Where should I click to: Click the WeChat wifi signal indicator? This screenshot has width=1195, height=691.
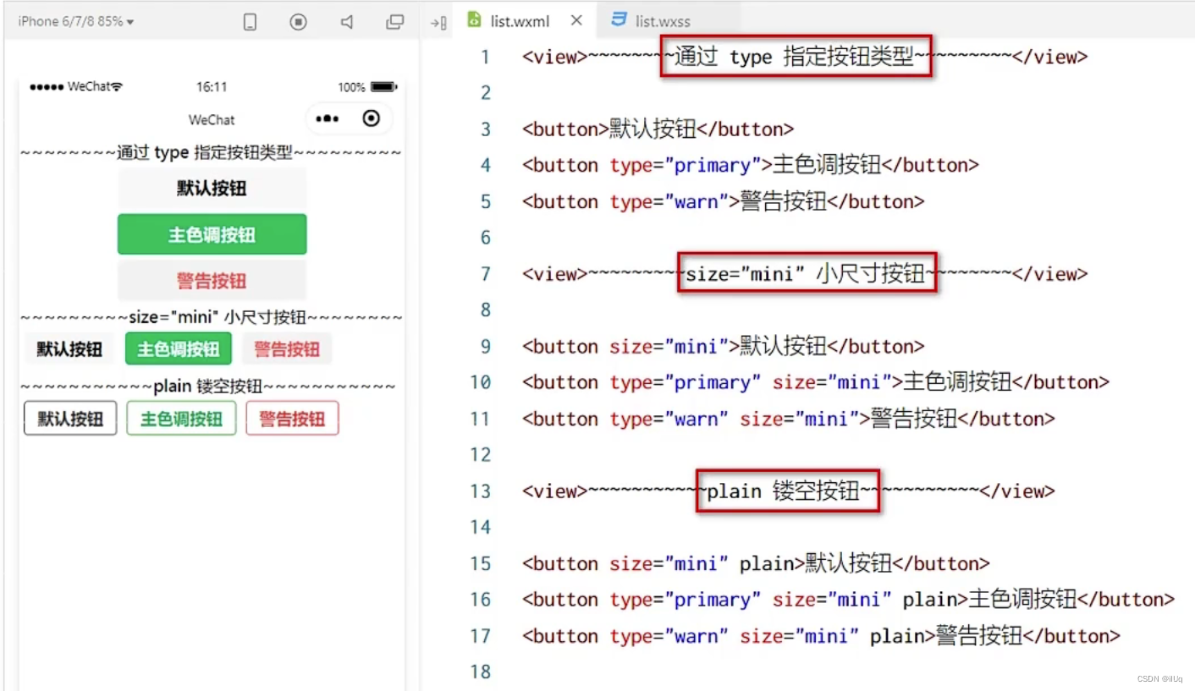coord(76,87)
